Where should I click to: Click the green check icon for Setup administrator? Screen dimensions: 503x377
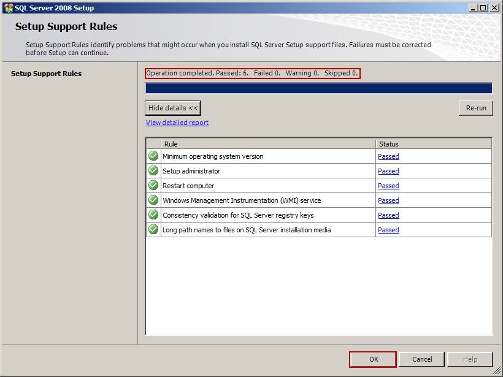[x=153, y=171]
